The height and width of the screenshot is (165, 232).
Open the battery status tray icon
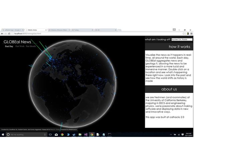[x=175, y=135]
